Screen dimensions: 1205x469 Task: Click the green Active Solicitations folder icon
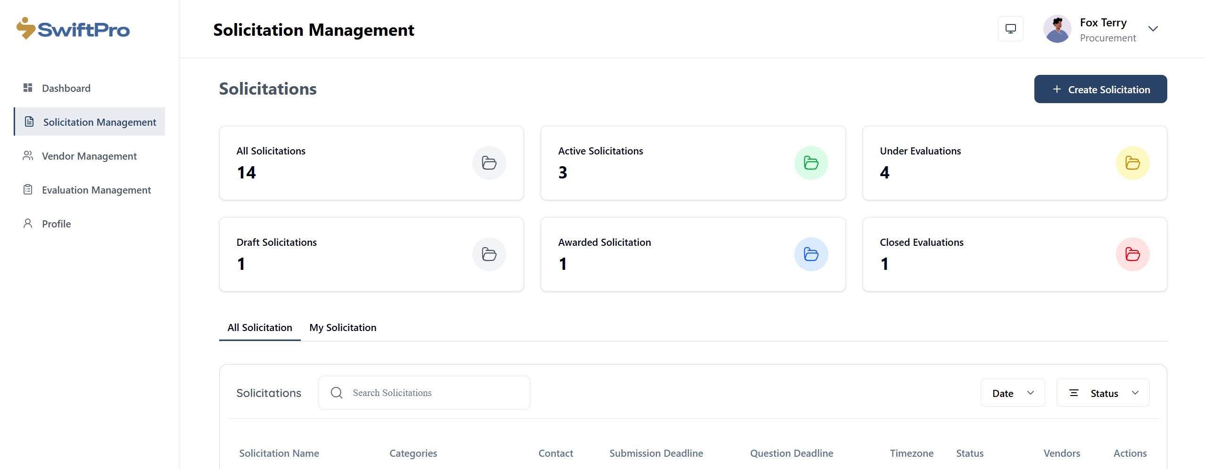click(x=810, y=163)
